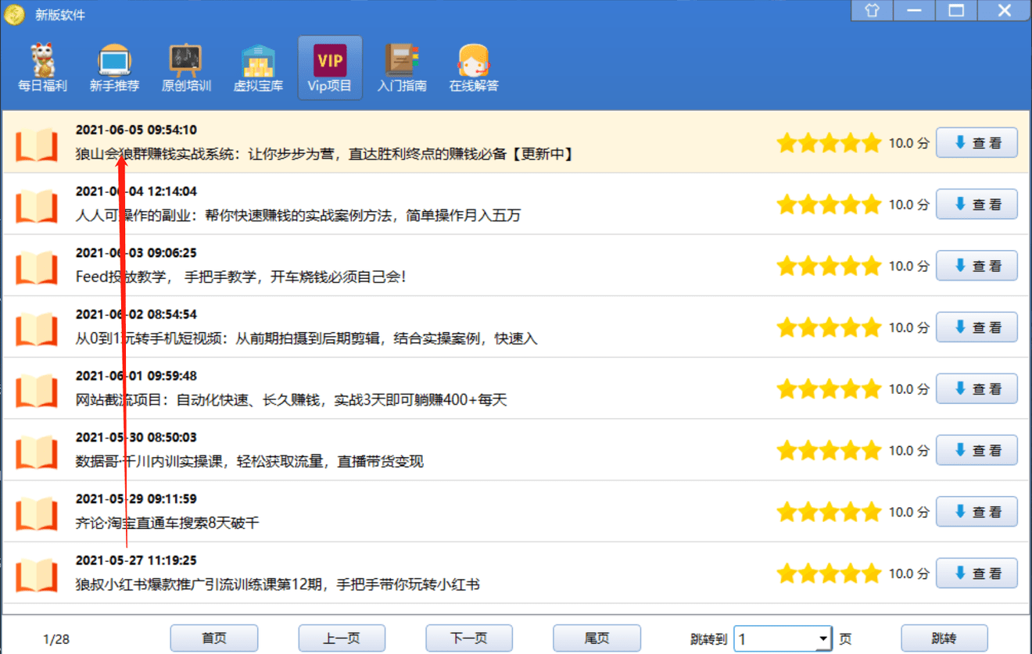Click 查看 button for 2021-06-02 entry
Viewport: 1032px width, 654px height.
[976, 327]
